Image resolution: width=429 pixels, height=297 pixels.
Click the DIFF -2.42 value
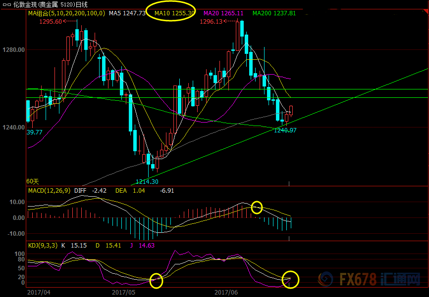click(x=90, y=191)
